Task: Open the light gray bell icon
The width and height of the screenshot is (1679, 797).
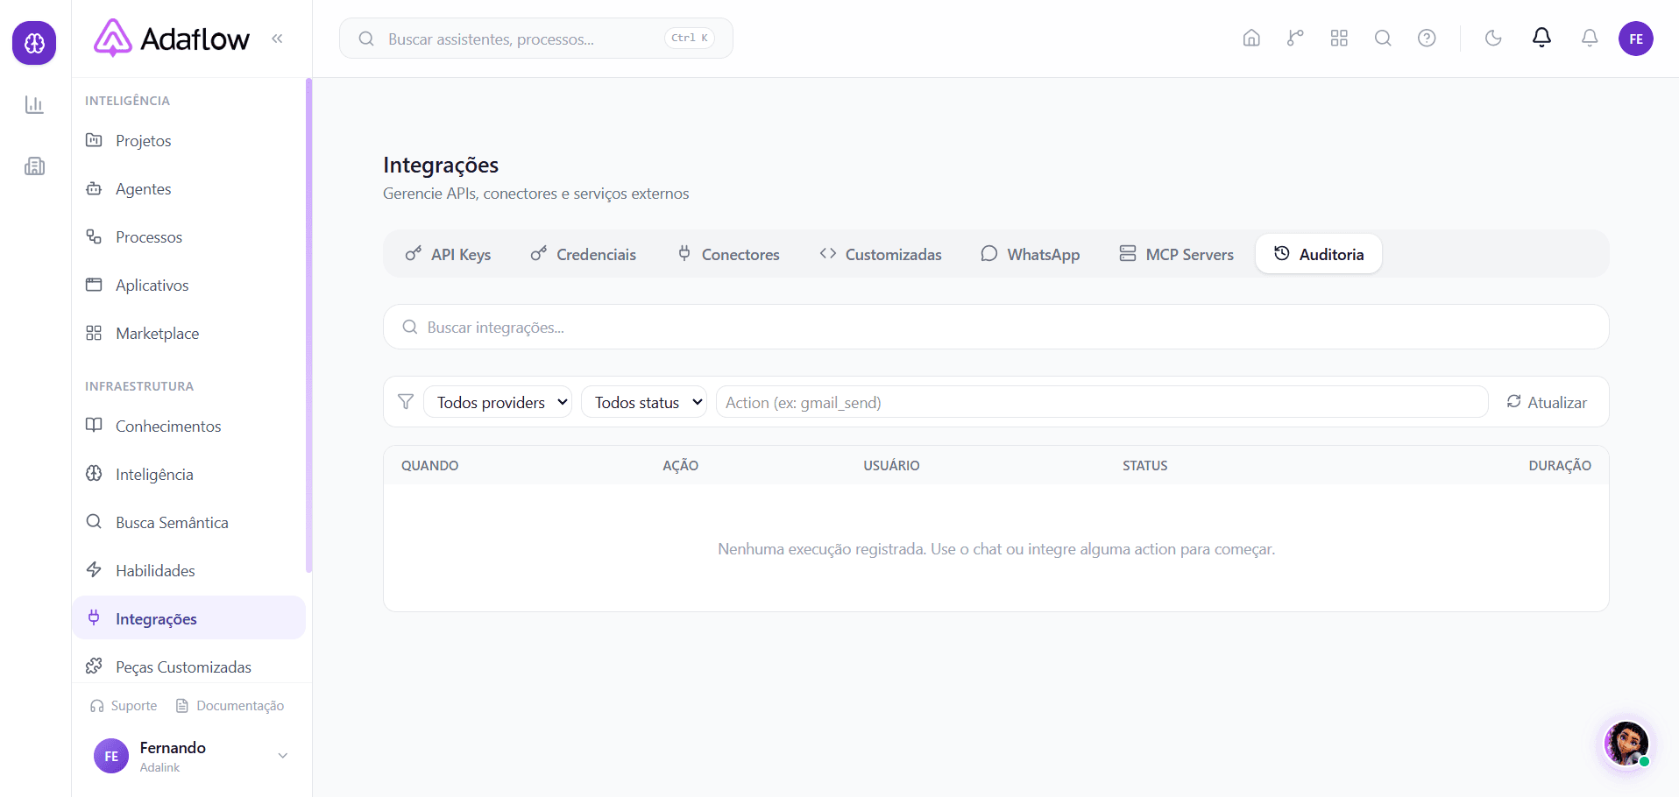Action: coord(1590,39)
